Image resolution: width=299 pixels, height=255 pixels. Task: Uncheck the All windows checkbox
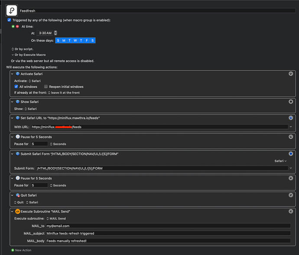16,87
